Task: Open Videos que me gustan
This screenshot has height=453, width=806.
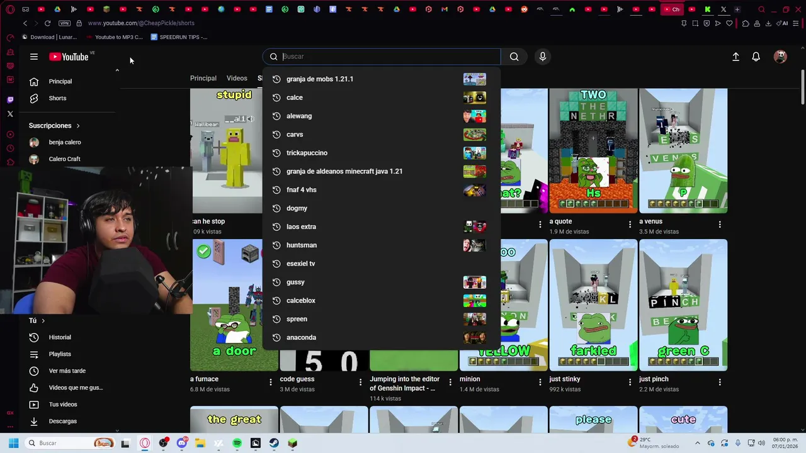Action: [76, 388]
